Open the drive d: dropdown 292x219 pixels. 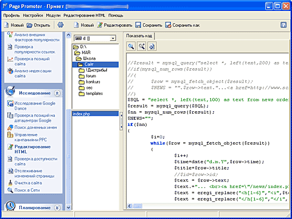[x=113, y=38]
